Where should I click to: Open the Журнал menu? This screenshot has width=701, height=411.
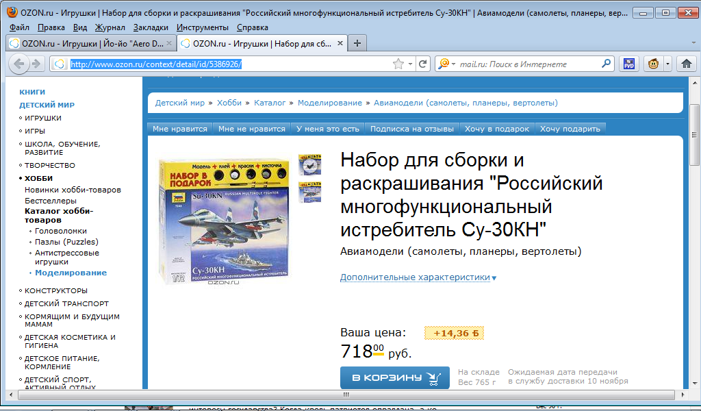click(110, 27)
